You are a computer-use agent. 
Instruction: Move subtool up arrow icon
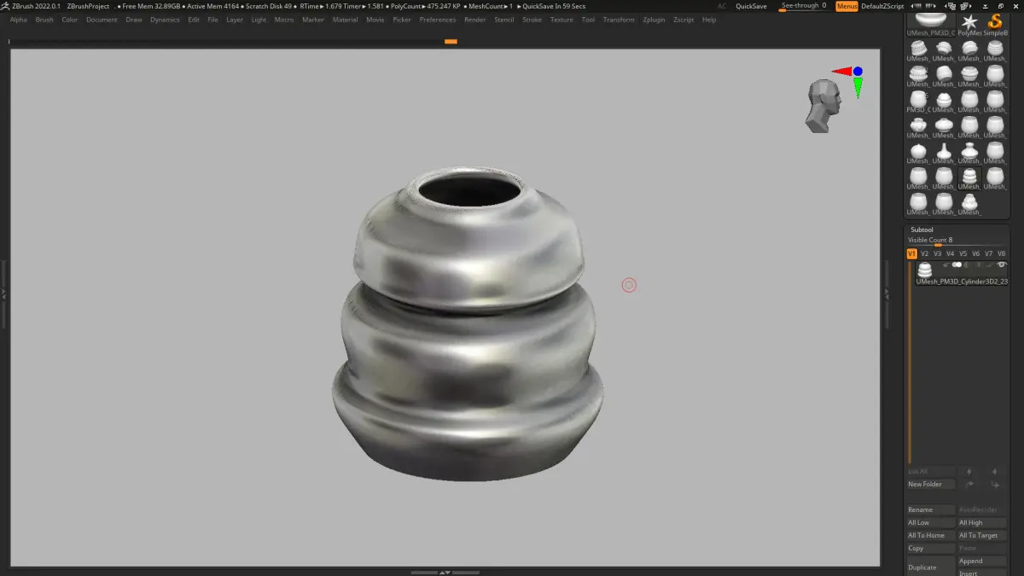click(x=969, y=471)
